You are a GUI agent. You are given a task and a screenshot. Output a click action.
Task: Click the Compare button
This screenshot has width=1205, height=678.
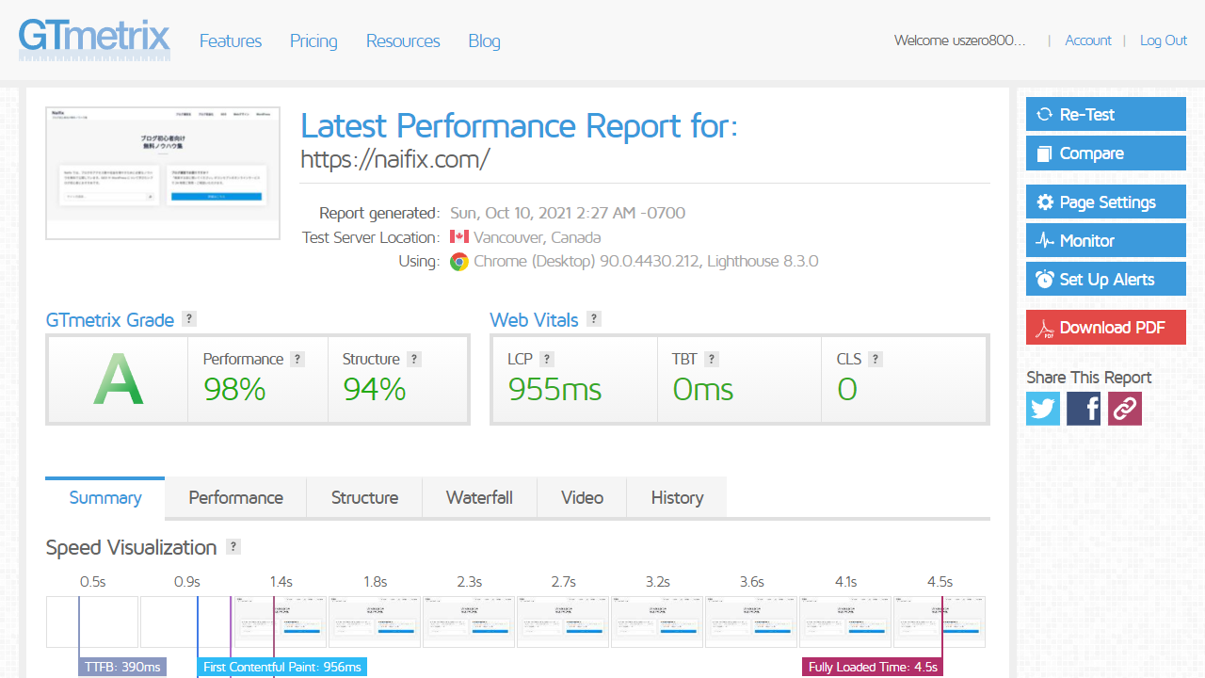[1106, 153]
